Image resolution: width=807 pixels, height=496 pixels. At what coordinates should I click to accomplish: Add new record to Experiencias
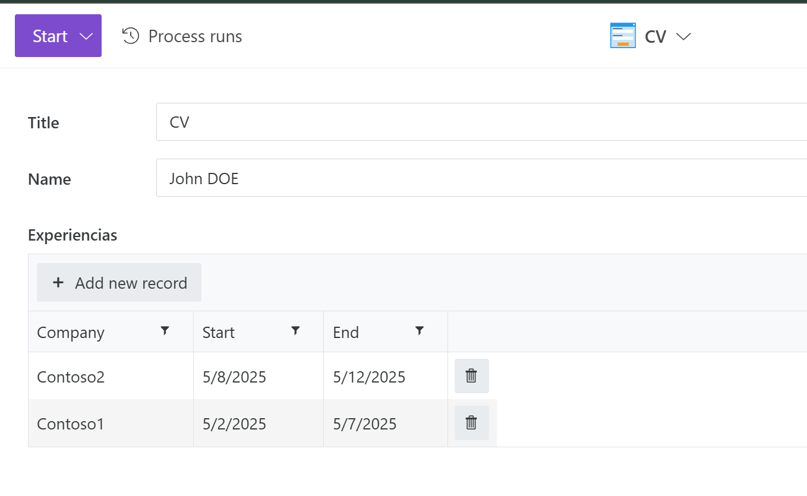119,283
